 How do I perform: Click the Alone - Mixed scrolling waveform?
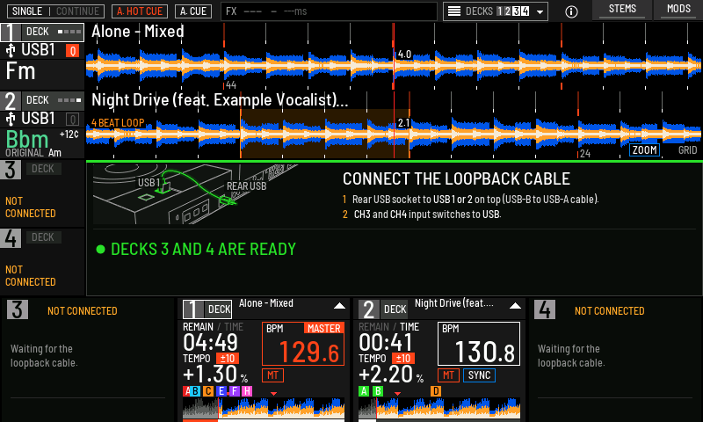[394, 65]
